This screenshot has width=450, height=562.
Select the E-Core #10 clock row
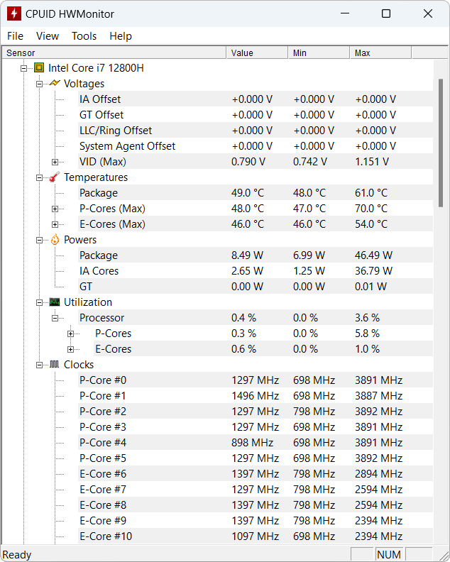click(256, 536)
